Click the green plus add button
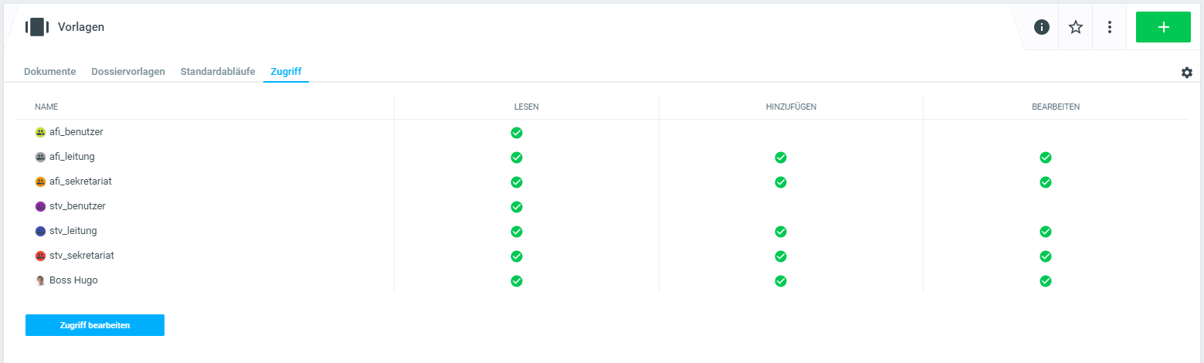 click(x=1163, y=27)
